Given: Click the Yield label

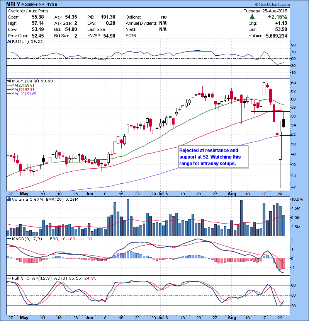Looking at the screenshot, I should 131,29.
